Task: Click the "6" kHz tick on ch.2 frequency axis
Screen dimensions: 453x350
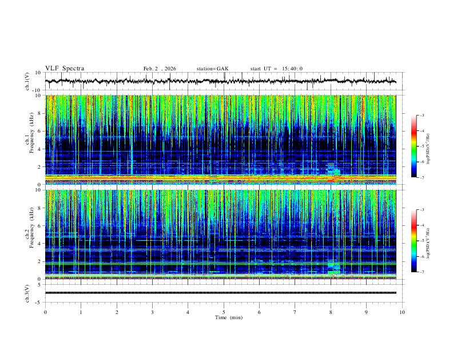Action: click(x=39, y=226)
